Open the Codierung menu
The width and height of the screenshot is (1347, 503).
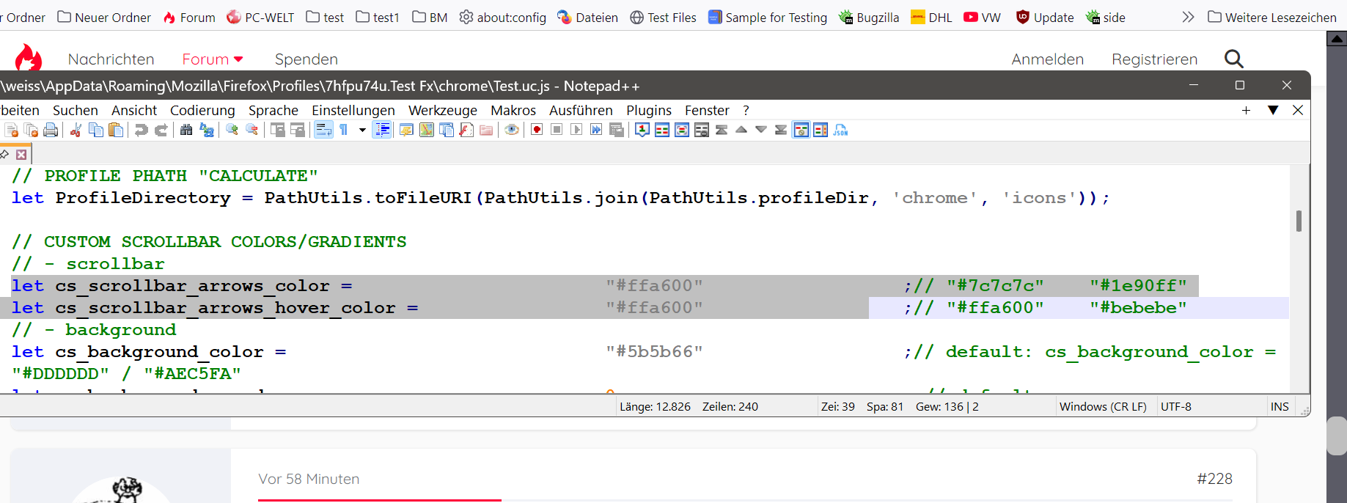coord(202,110)
